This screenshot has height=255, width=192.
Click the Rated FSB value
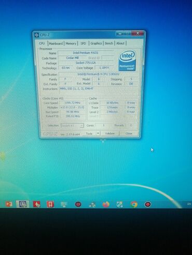pos(73,116)
